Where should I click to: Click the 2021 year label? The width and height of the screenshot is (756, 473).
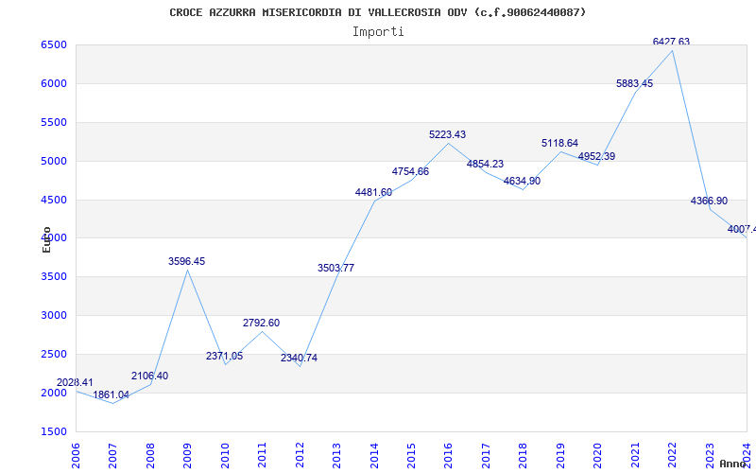pos(635,455)
